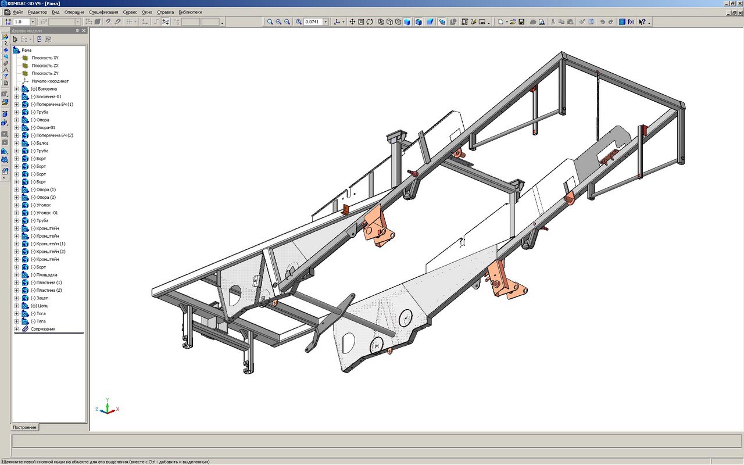Click the Open file folder icon
Image resolution: width=744 pixels, height=465 pixels.
(513, 22)
